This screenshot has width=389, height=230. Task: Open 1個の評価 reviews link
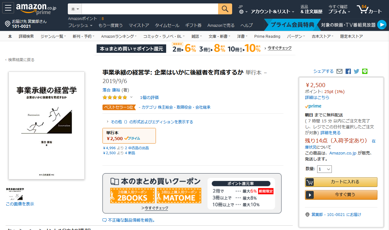pos(149,97)
